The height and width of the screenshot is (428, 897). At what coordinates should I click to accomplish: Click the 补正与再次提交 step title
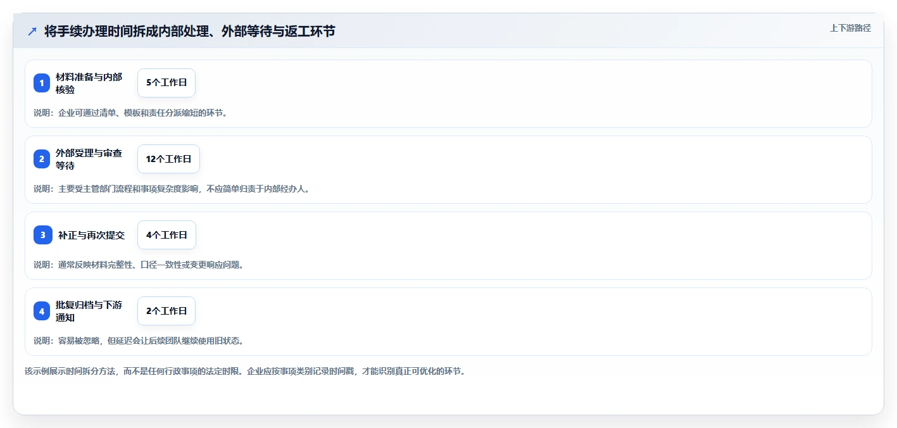(92, 235)
